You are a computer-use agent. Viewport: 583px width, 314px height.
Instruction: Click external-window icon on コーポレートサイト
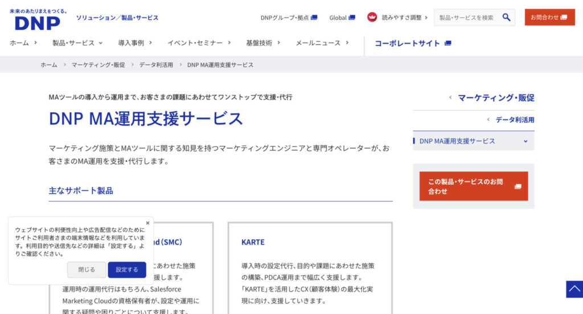(x=447, y=43)
